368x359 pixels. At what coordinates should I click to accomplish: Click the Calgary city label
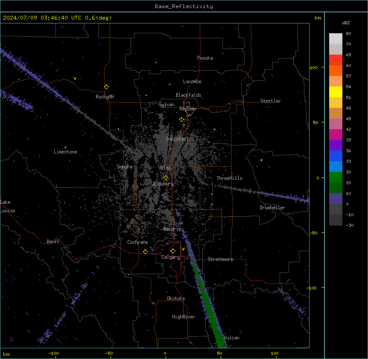point(171,257)
